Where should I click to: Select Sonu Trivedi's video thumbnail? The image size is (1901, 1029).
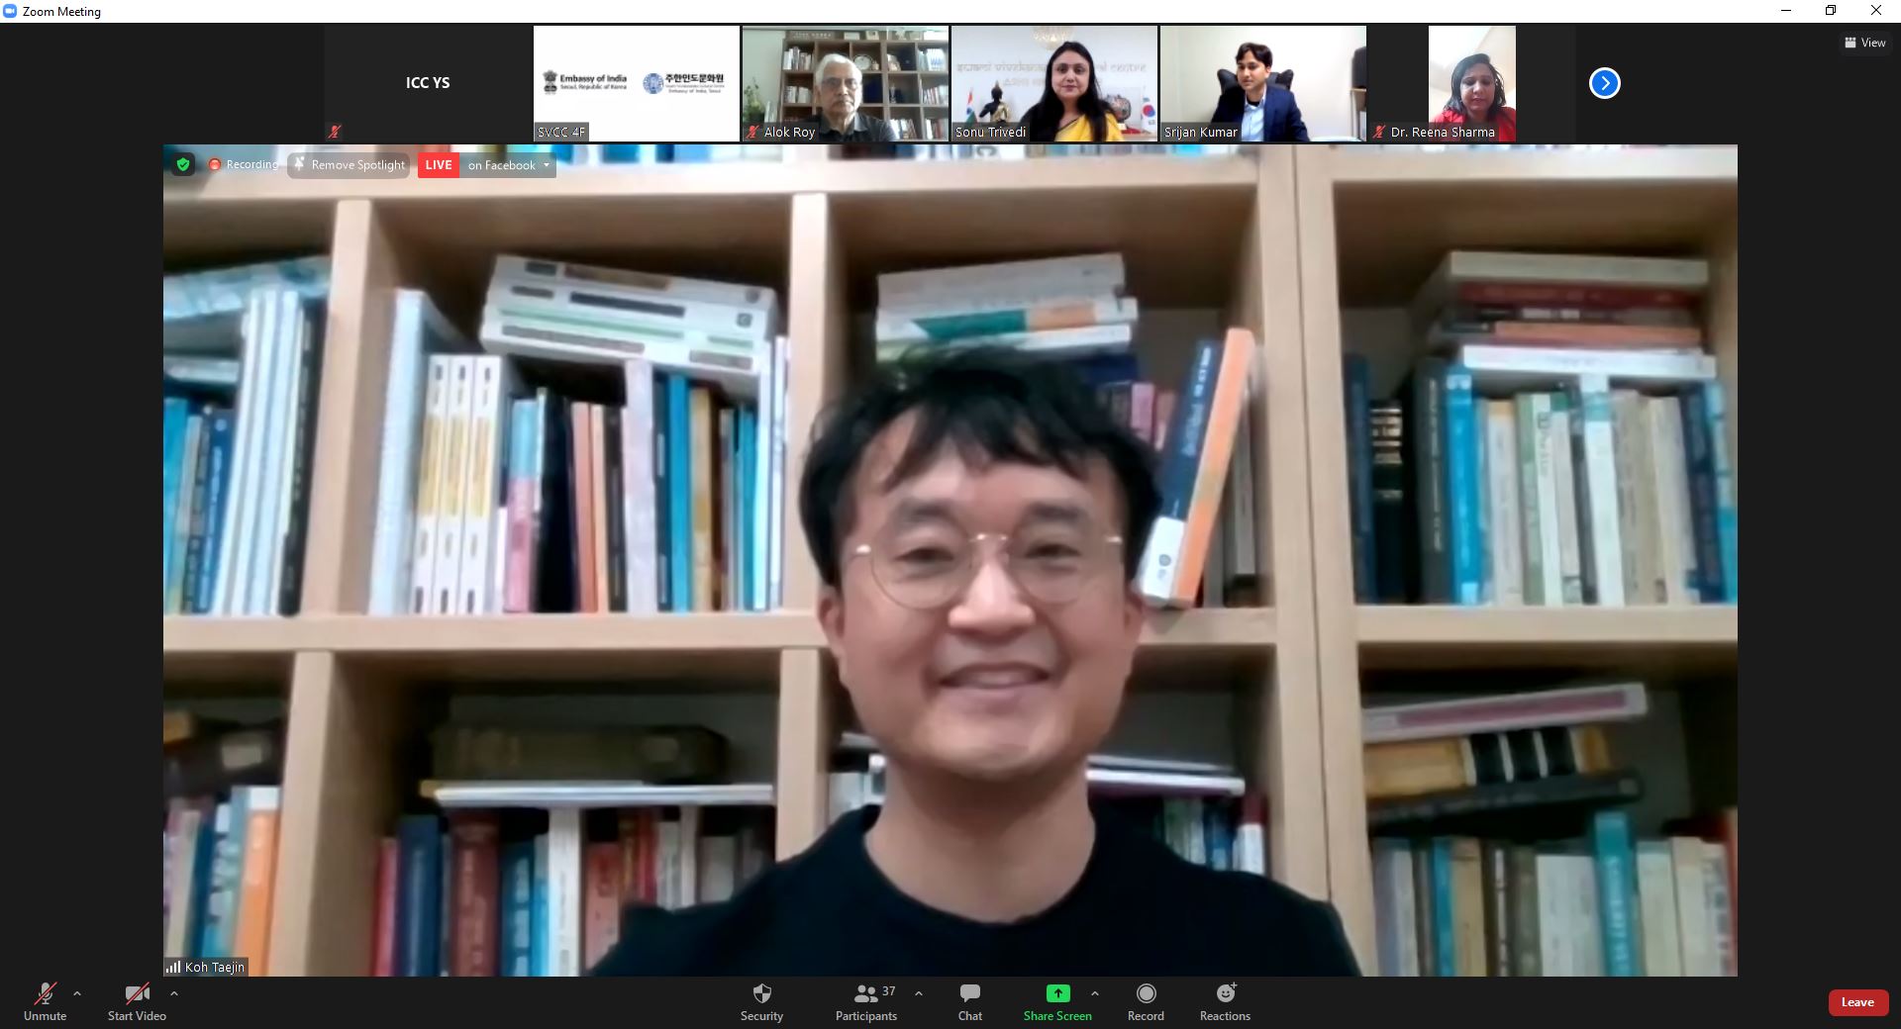click(x=1053, y=83)
